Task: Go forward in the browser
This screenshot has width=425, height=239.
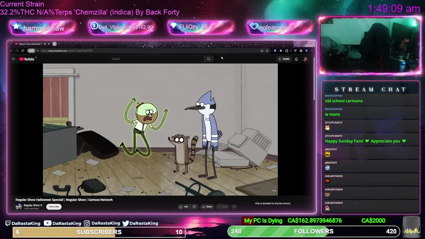Action: coord(17,51)
